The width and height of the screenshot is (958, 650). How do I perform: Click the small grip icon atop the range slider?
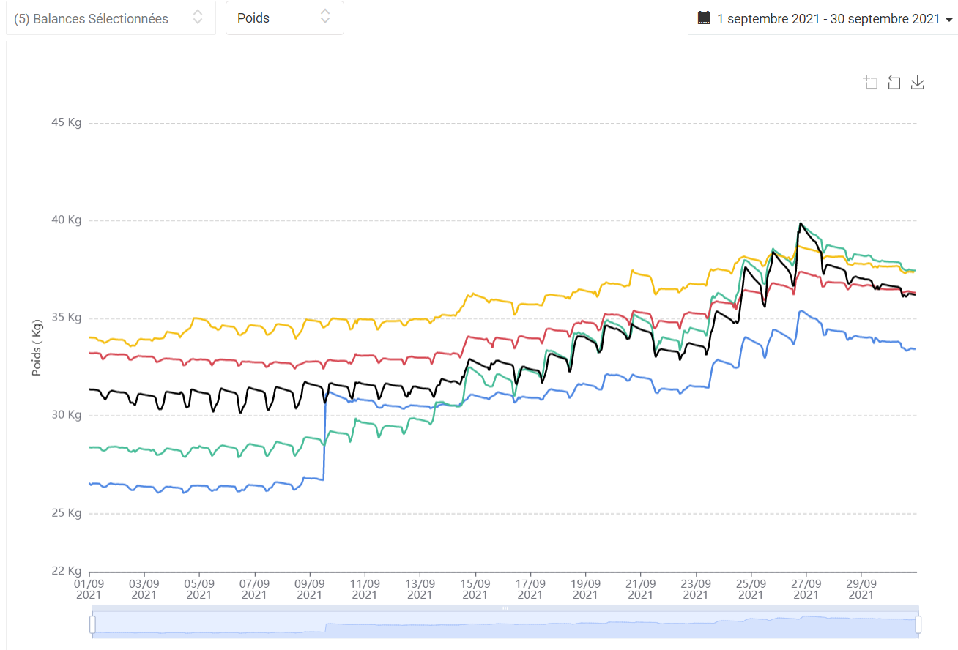click(x=505, y=608)
